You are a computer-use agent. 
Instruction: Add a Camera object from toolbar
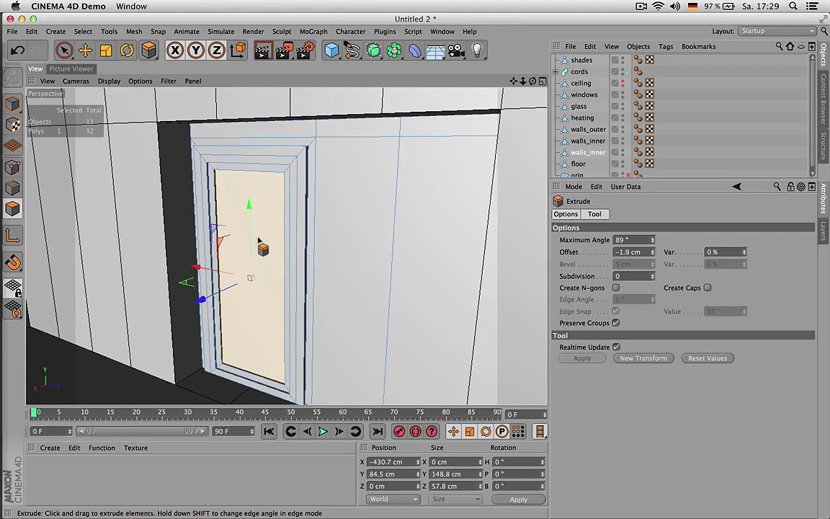tap(456, 50)
